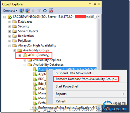This screenshot has width=130, height=113.
Task: Expand the Server Objects folder
Action: pos(10,31)
